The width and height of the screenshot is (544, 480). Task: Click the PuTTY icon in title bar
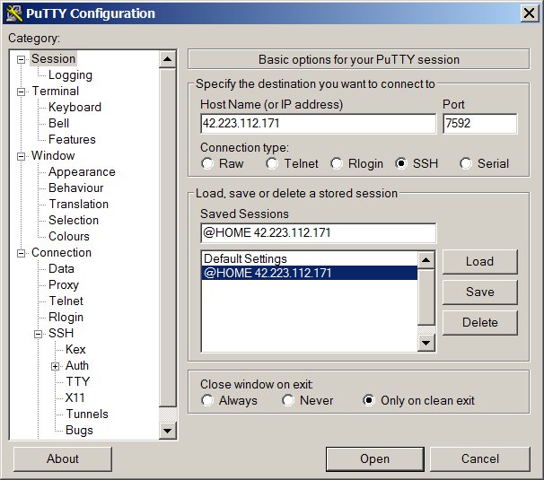pyautogui.click(x=13, y=13)
